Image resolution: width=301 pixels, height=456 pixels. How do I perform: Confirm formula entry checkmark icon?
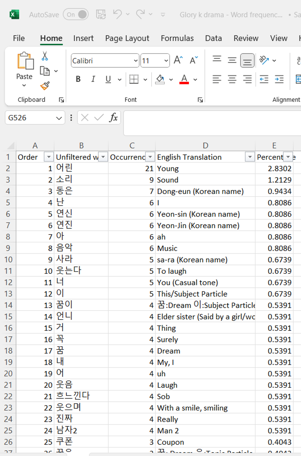click(99, 117)
